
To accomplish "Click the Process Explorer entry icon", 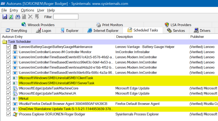I will (x=15, y=114).
